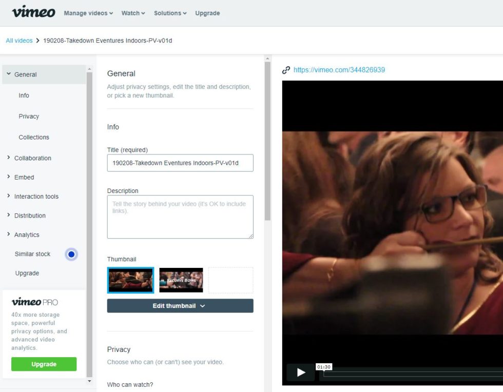This screenshot has height=392, width=503.
Task: Click the All videos breadcrumb link
Action: click(19, 40)
